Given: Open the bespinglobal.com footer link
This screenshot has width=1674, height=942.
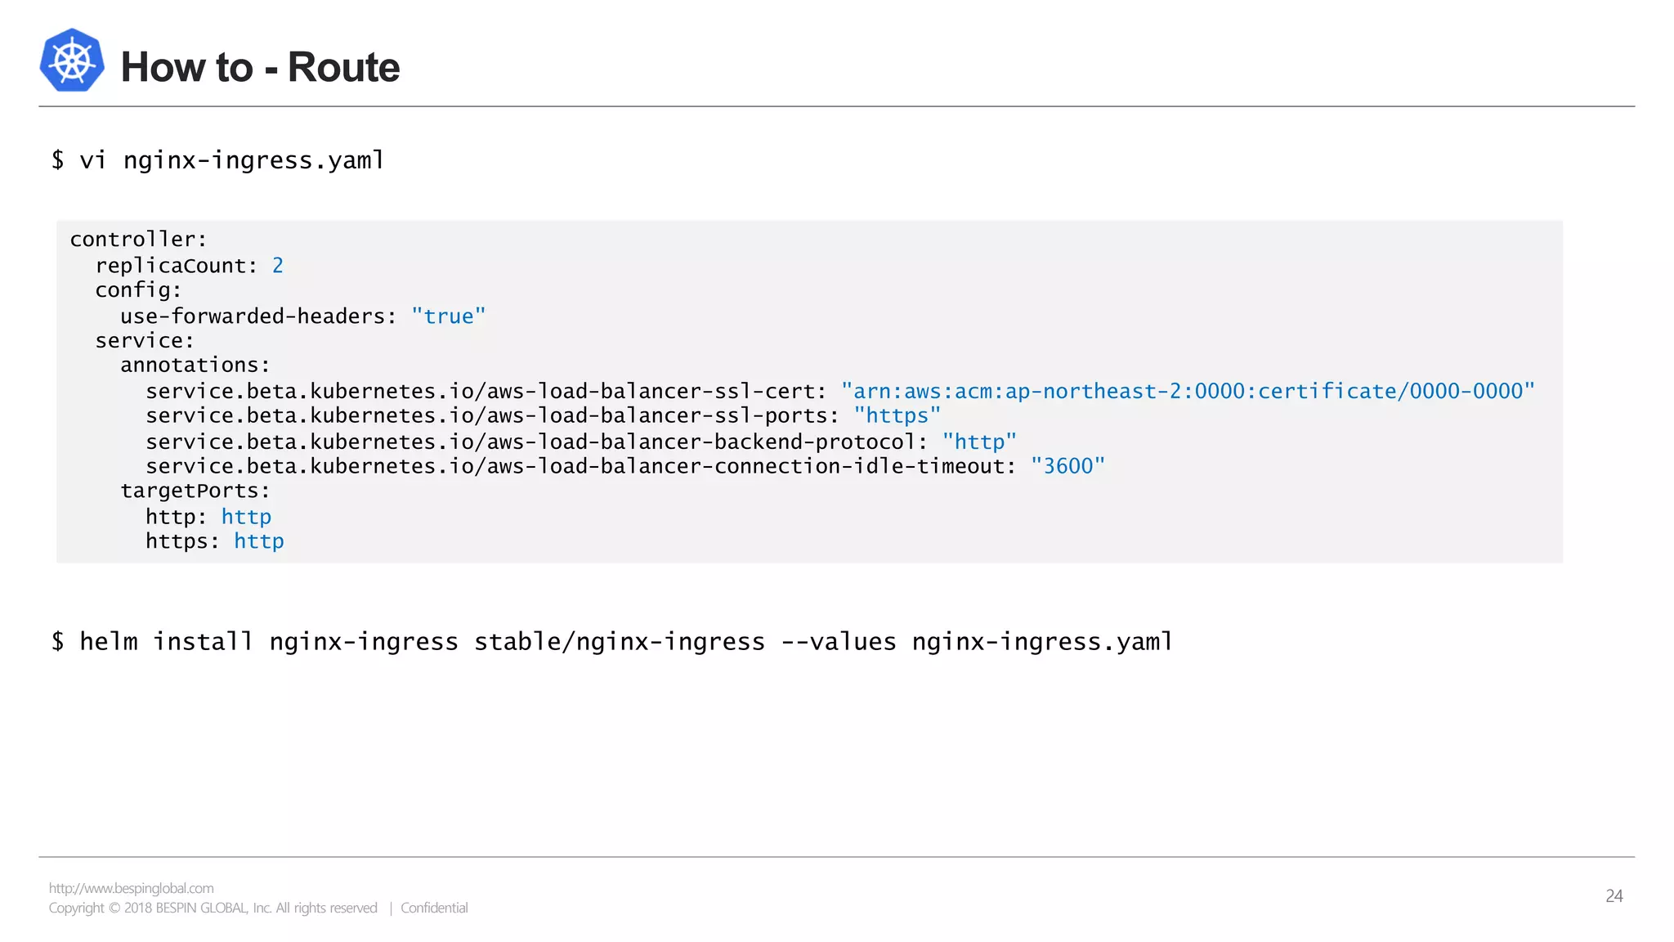Looking at the screenshot, I should 131,888.
